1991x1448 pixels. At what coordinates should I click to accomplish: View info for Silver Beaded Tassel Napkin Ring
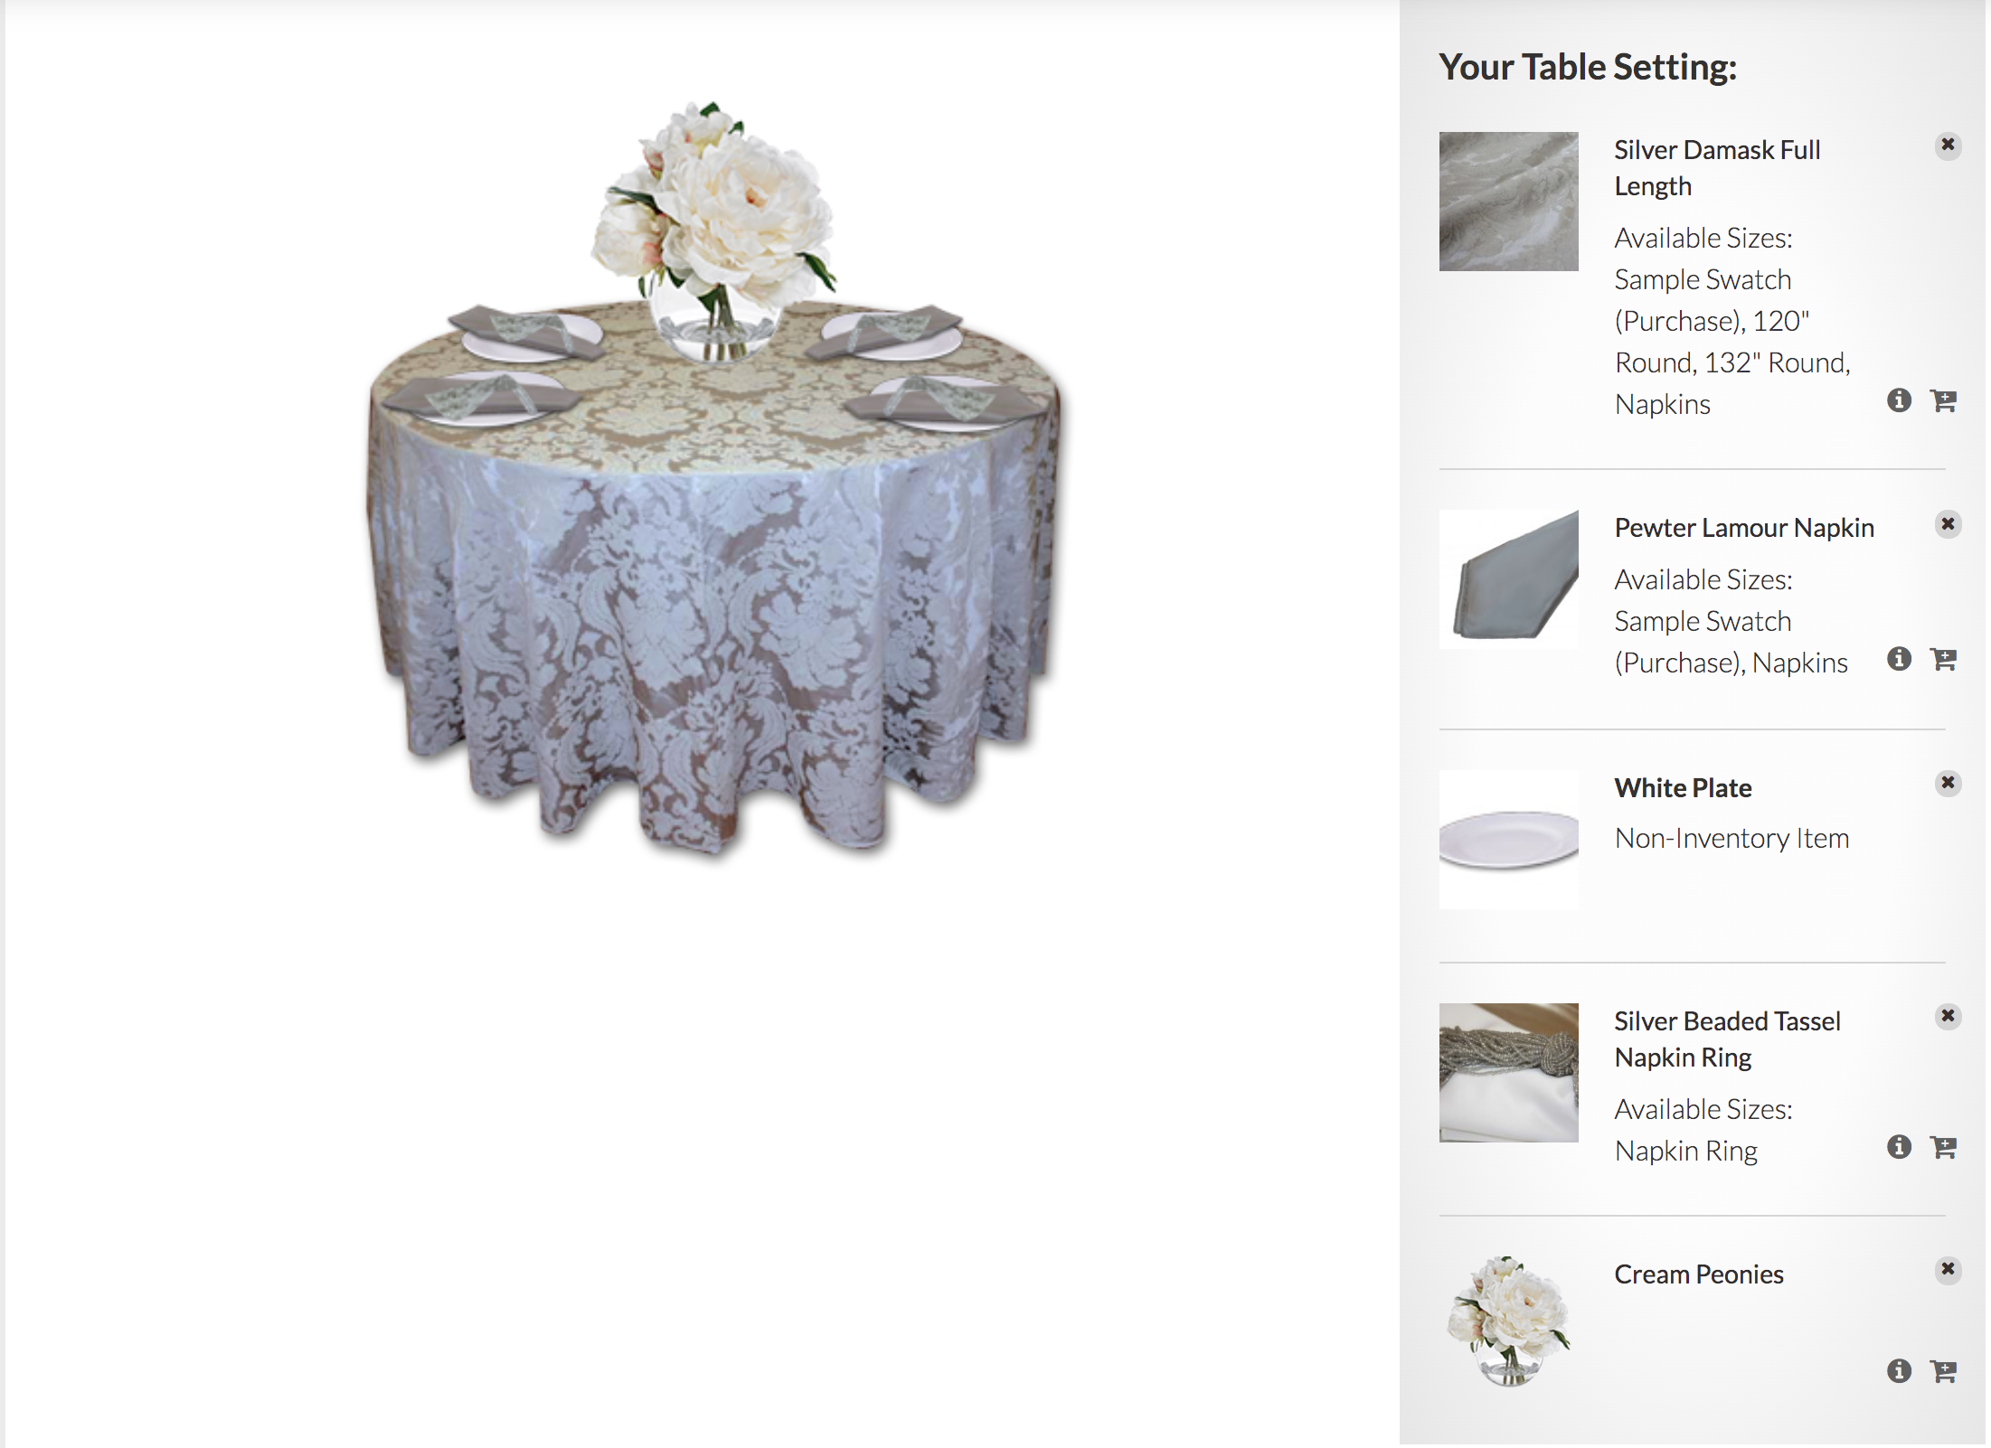1899,1147
